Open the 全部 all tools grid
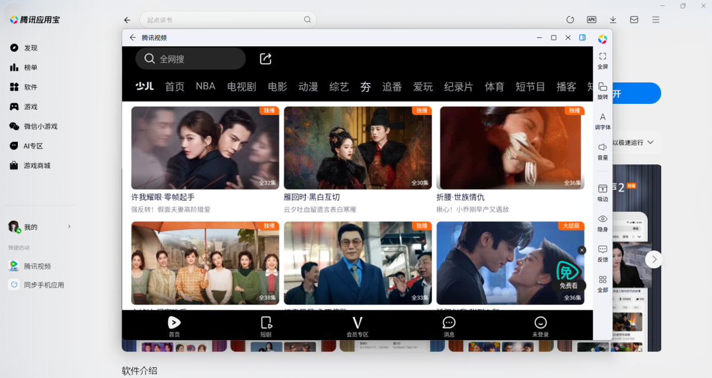 [x=602, y=279]
